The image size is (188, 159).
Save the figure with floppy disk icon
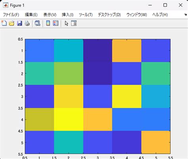pos(19,23)
